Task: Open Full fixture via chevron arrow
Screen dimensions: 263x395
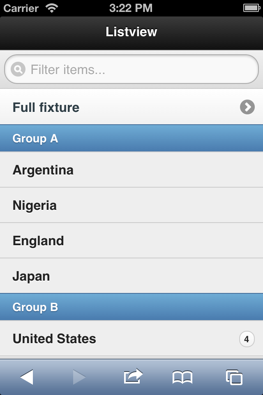Action: point(247,107)
